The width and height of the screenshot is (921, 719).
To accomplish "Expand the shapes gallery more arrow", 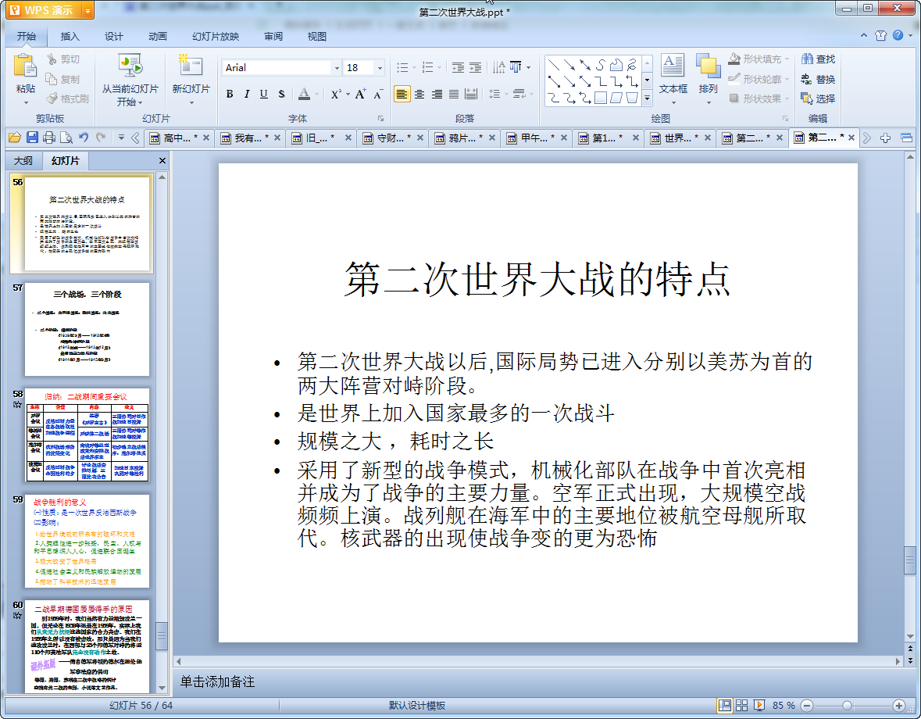I will pyautogui.click(x=648, y=98).
